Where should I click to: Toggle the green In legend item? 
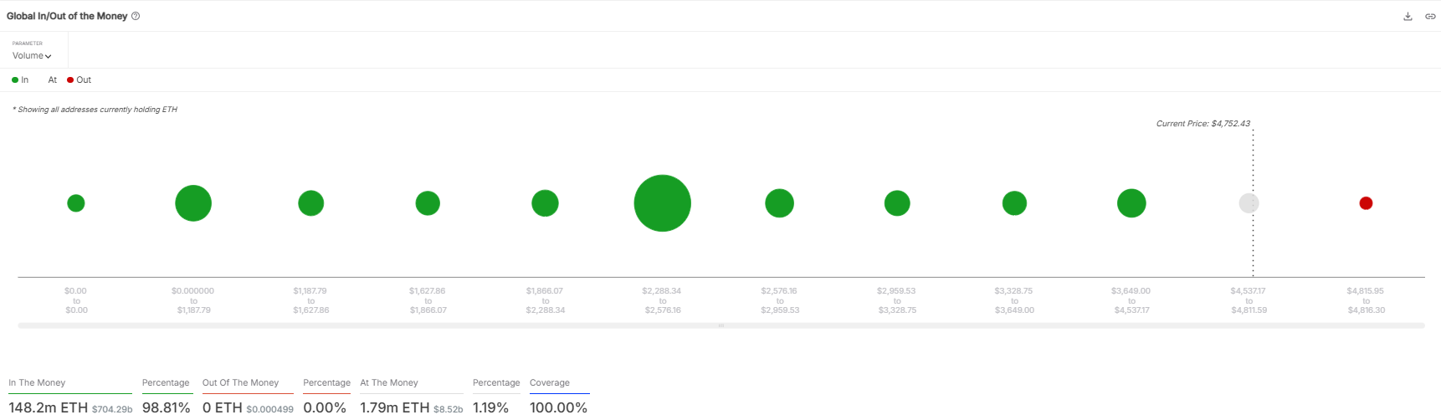tap(20, 80)
